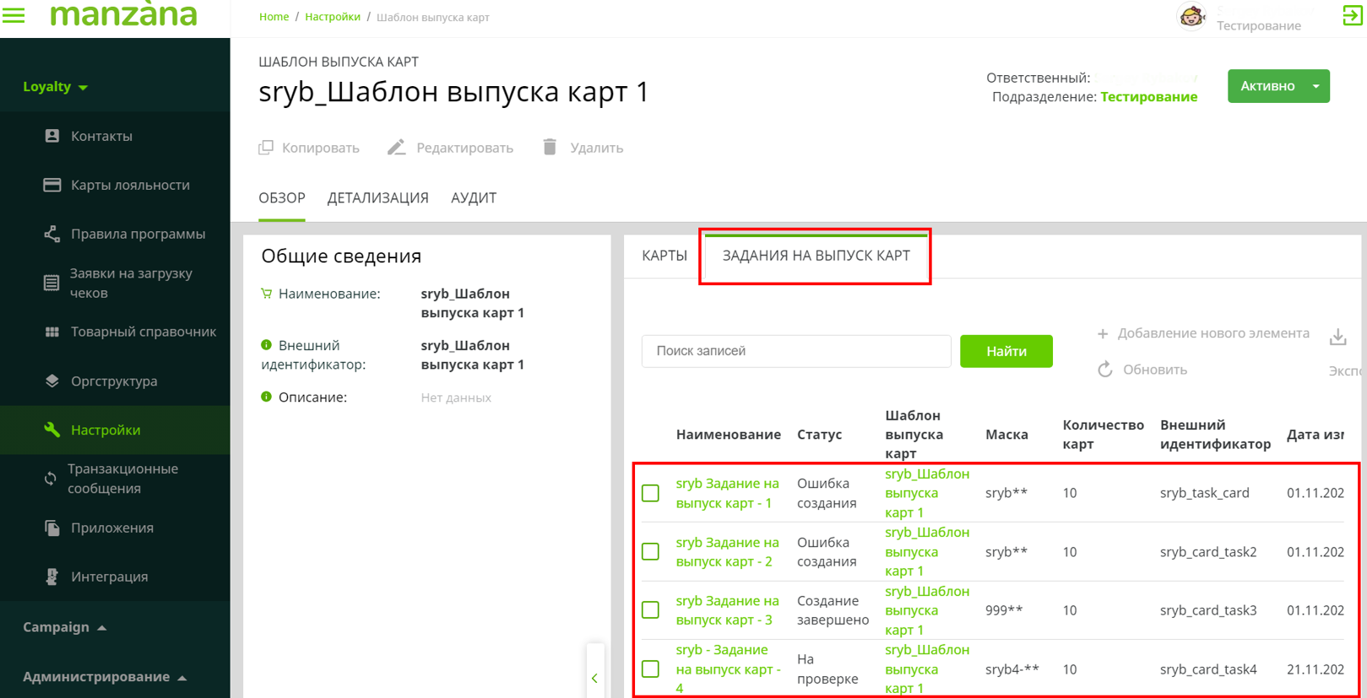Click the user avatar icon
Image resolution: width=1367 pixels, height=698 pixels.
tap(1191, 16)
